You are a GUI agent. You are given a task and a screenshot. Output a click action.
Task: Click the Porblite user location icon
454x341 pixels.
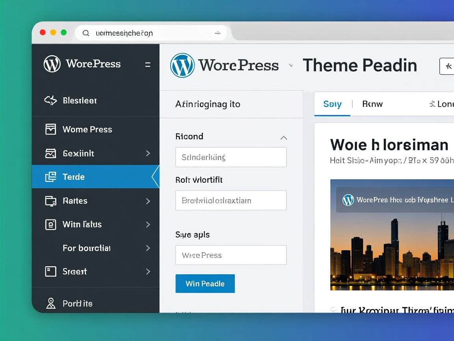click(51, 303)
